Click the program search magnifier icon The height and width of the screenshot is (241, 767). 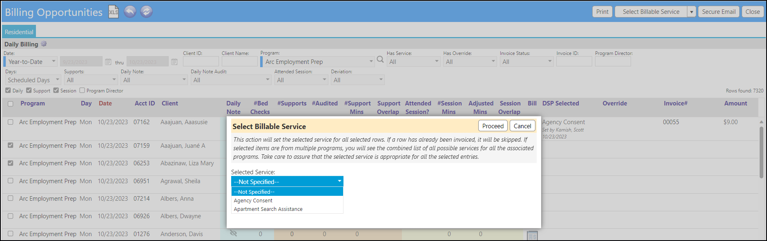click(x=380, y=60)
